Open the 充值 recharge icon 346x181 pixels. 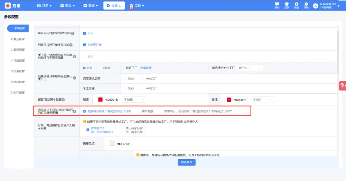coord(296,5)
